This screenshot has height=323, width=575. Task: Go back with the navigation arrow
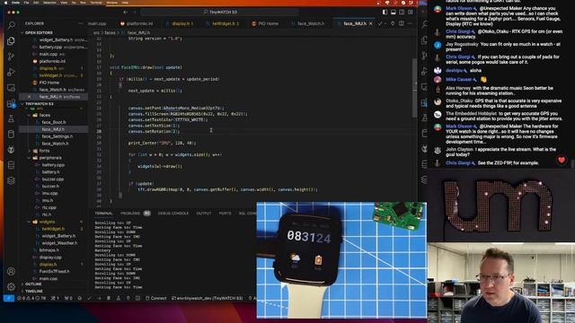tap(126, 12)
